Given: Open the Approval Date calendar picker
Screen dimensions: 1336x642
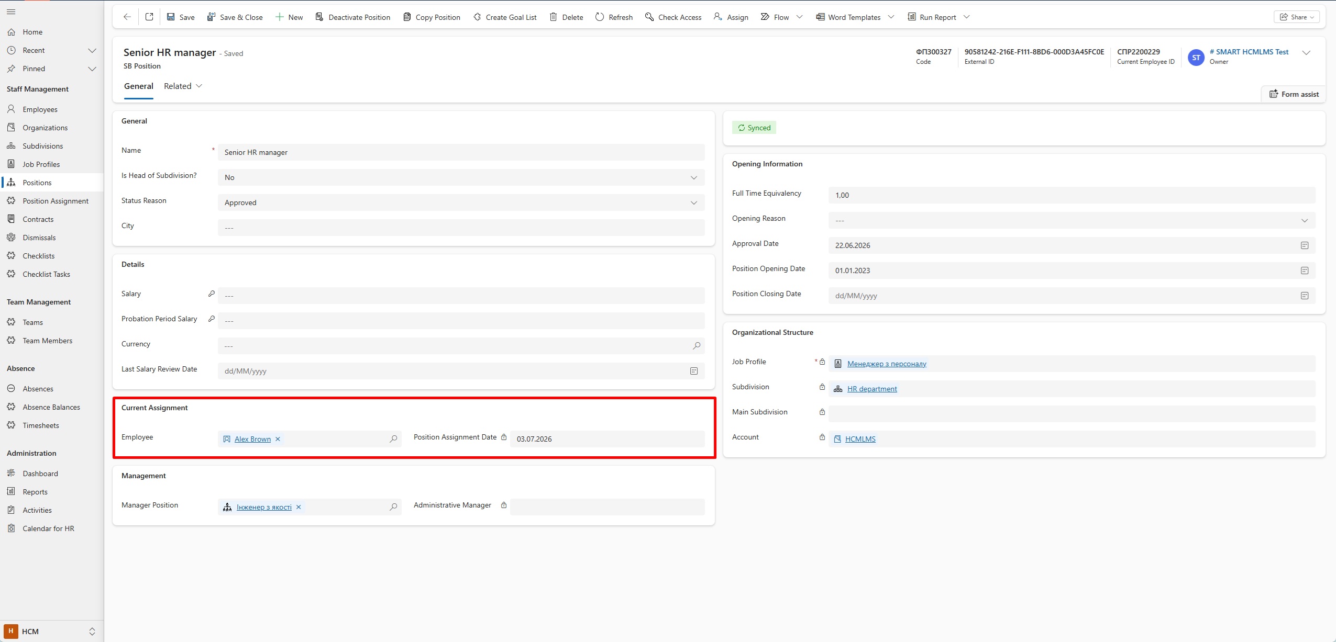Looking at the screenshot, I should (x=1305, y=245).
